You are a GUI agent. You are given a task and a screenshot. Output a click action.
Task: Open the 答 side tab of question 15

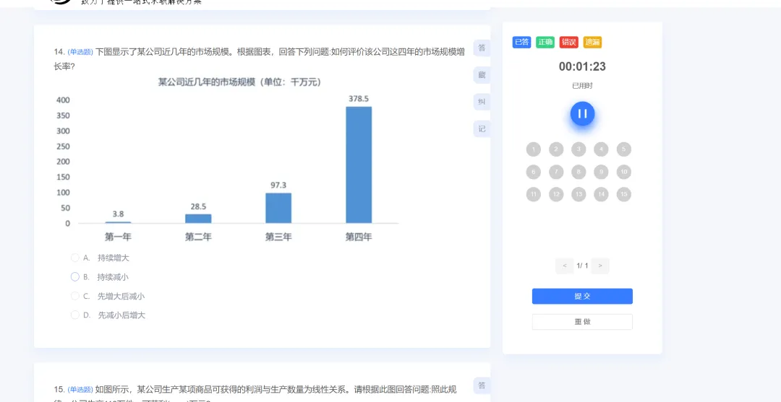tap(482, 385)
